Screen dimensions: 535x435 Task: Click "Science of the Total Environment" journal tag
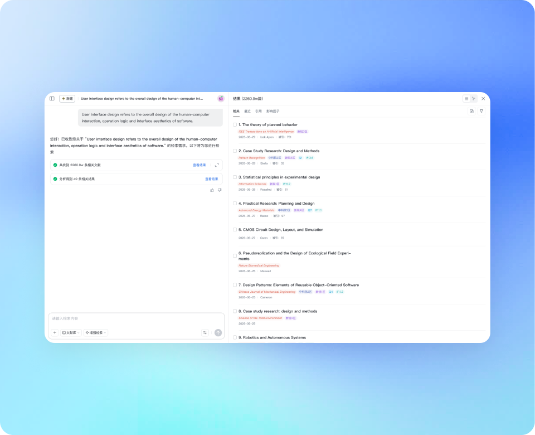[260, 318]
